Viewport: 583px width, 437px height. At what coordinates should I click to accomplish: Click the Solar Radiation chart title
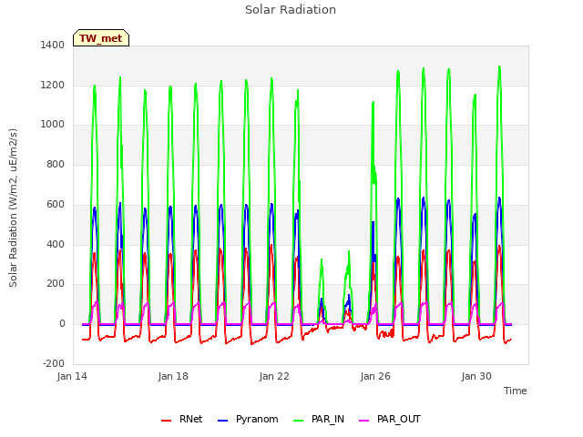[291, 10]
